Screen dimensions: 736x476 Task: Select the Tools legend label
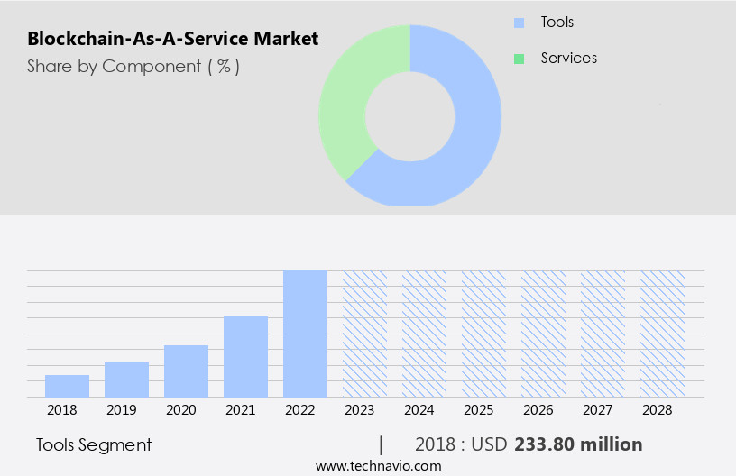(x=557, y=23)
